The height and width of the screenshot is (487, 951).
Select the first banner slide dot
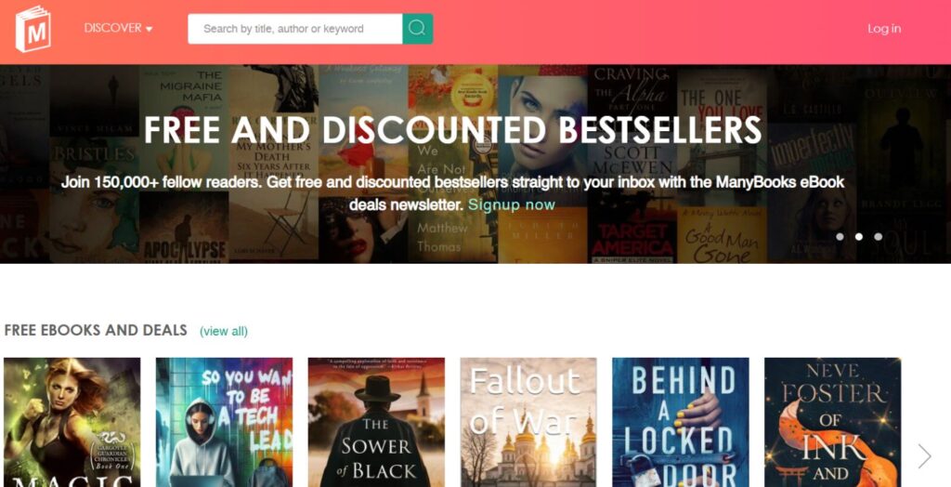[x=840, y=237]
